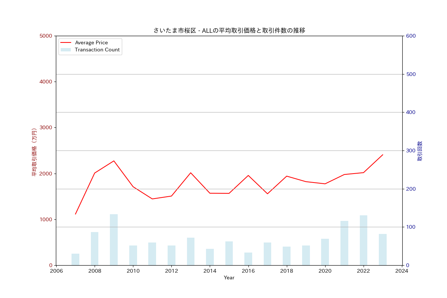Screen dimensions: 447x298
Task: Select the Transaction Count legend label
Action: click(97, 50)
